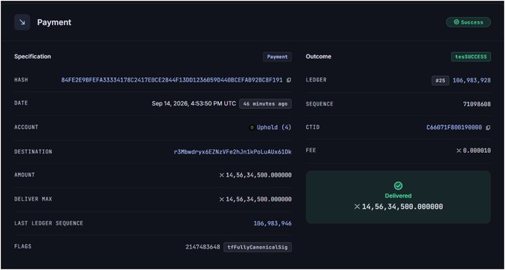505x270 pixels.
Task: Select the sequence value 71098608
Action: 477,104
